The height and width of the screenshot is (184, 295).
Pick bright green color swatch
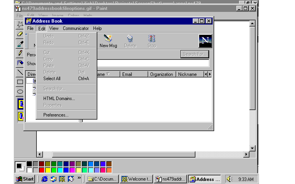pyautogui.click(x=54, y=170)
